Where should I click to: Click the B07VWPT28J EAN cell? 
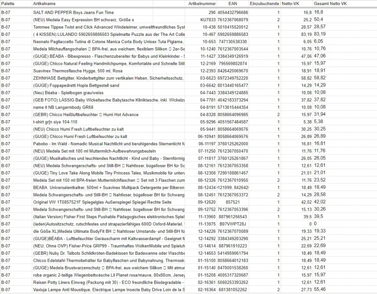coord(233,224)
